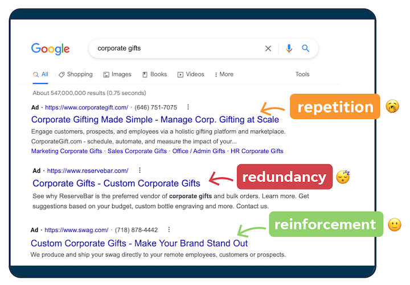Image resolution: width=410 pixels, height=285 pixels.
Task: Click the ReserveBar ad description text
Action: [x=171, y=201]
